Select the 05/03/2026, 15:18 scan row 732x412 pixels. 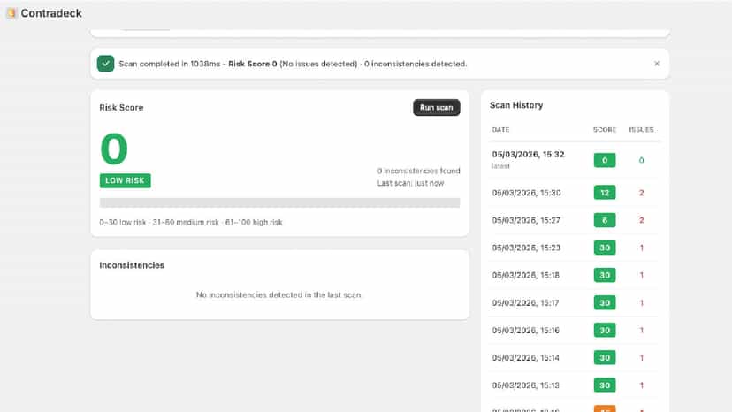click(x=575, y=275)
